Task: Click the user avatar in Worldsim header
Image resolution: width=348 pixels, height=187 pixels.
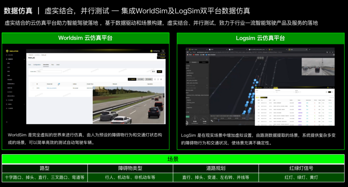Action: coord(151,51)
